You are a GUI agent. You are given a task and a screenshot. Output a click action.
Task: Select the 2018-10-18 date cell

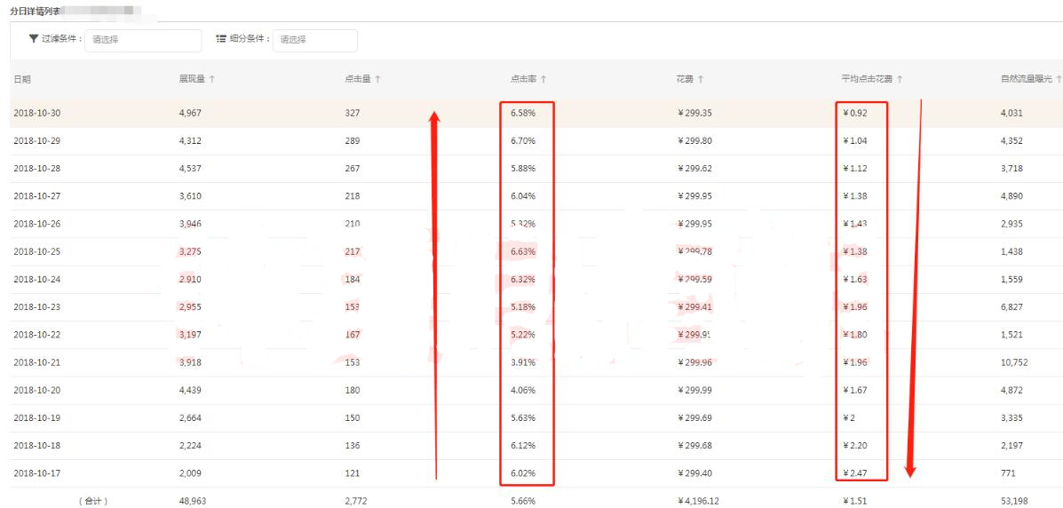tap(37, 447)
